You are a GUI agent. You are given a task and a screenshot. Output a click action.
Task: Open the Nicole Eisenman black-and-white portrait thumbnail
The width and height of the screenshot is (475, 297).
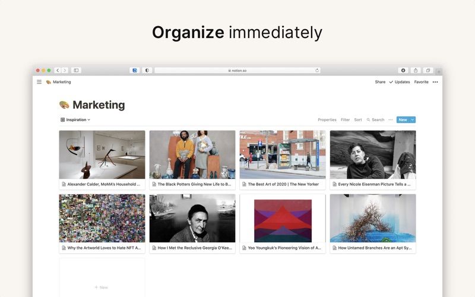coord(373,154)
